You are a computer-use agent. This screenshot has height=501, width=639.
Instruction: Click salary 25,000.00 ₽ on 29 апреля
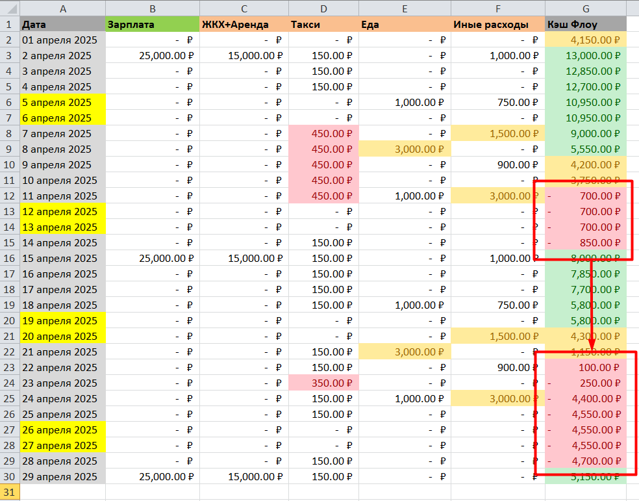click(x=153, y=477)
